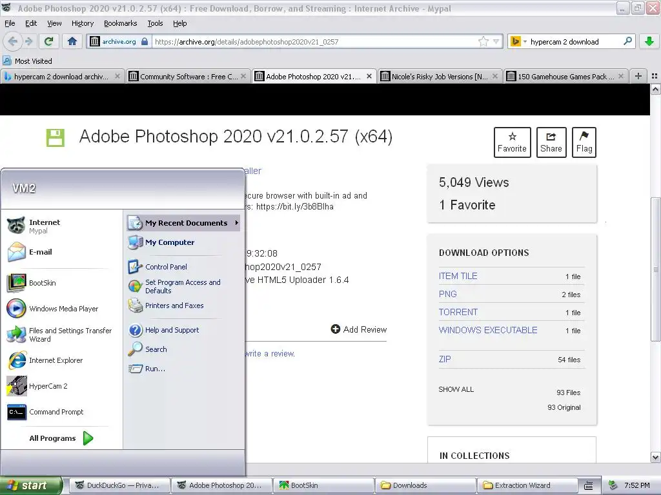Click the URL address input field

point(314,41)
